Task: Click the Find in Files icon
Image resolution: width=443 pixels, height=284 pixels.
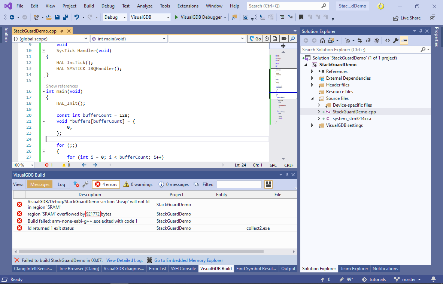Action: (x=234, y=17)
